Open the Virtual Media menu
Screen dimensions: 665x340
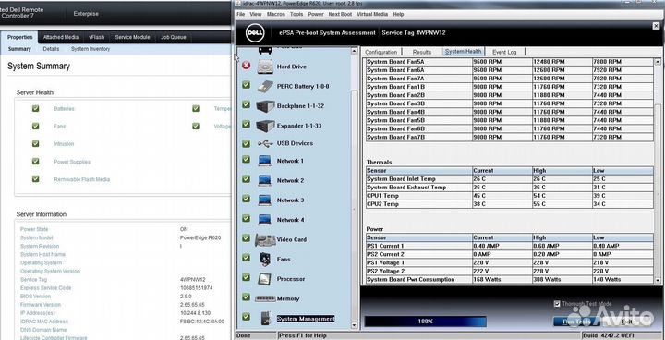tap(372, 14)
